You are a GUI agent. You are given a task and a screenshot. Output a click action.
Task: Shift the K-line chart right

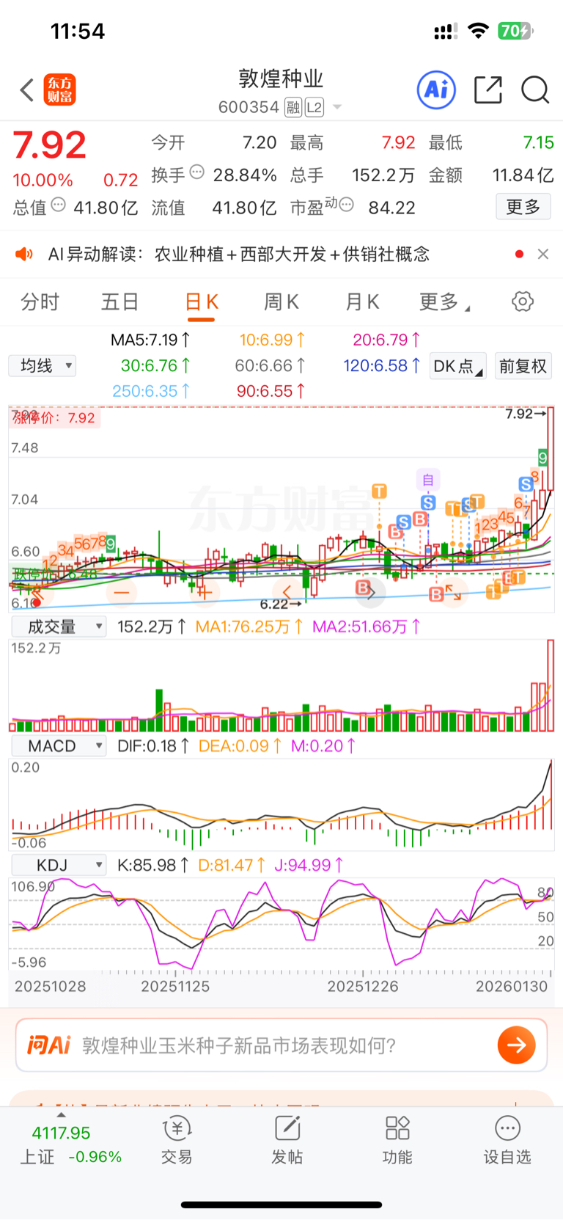pyautogui.click(x=370, y=591)
